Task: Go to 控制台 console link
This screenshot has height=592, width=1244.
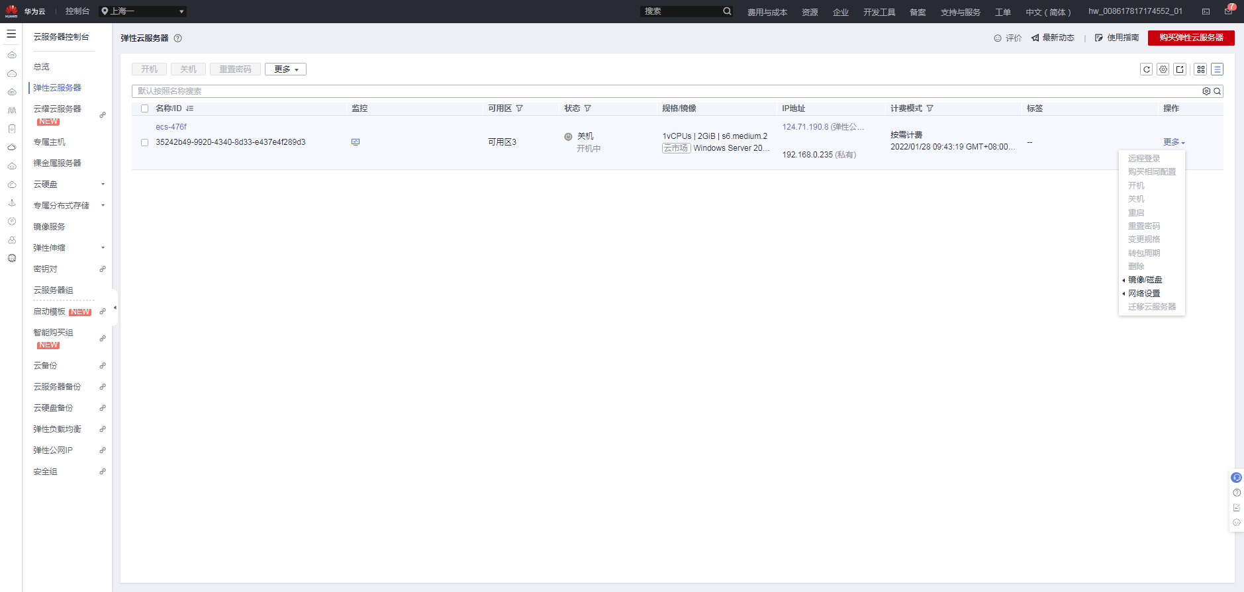Action: coord(77,11)
